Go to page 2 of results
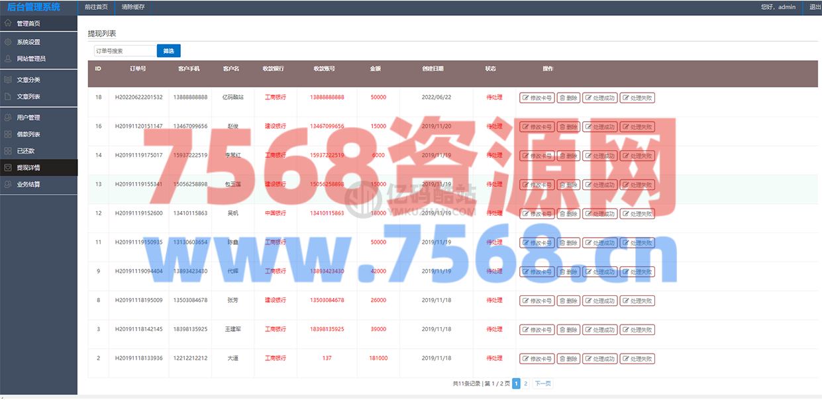The width and height of the screenshot is (822, 400). click(526, 383)
